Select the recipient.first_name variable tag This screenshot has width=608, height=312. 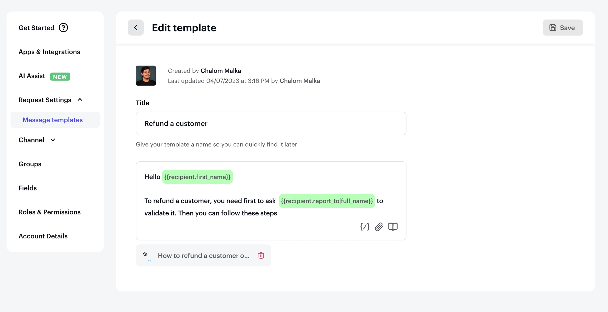click(x=197, y=177)
